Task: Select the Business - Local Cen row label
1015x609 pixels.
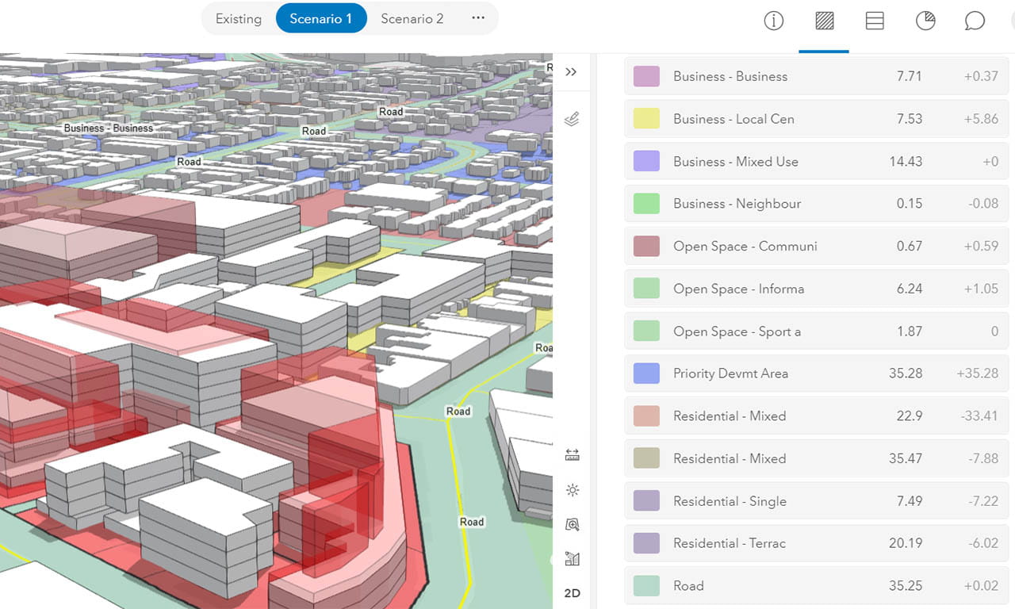Action: tap(733, 119)
